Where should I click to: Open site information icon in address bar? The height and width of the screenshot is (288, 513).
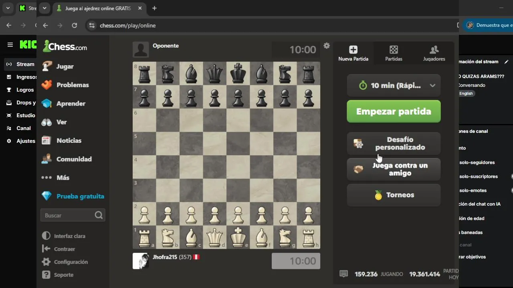click(x=91, y=25)
